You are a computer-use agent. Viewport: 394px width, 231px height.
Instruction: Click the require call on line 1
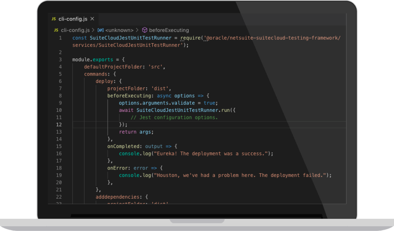190,38
